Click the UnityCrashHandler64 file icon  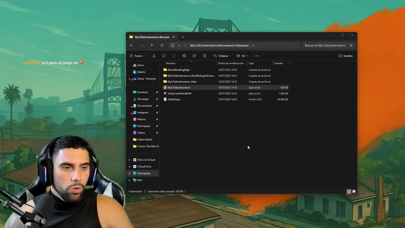click(165, 93)
